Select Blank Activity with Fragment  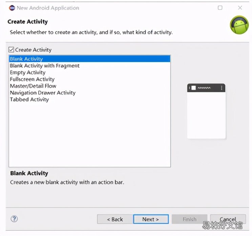(x=90, y=66)
